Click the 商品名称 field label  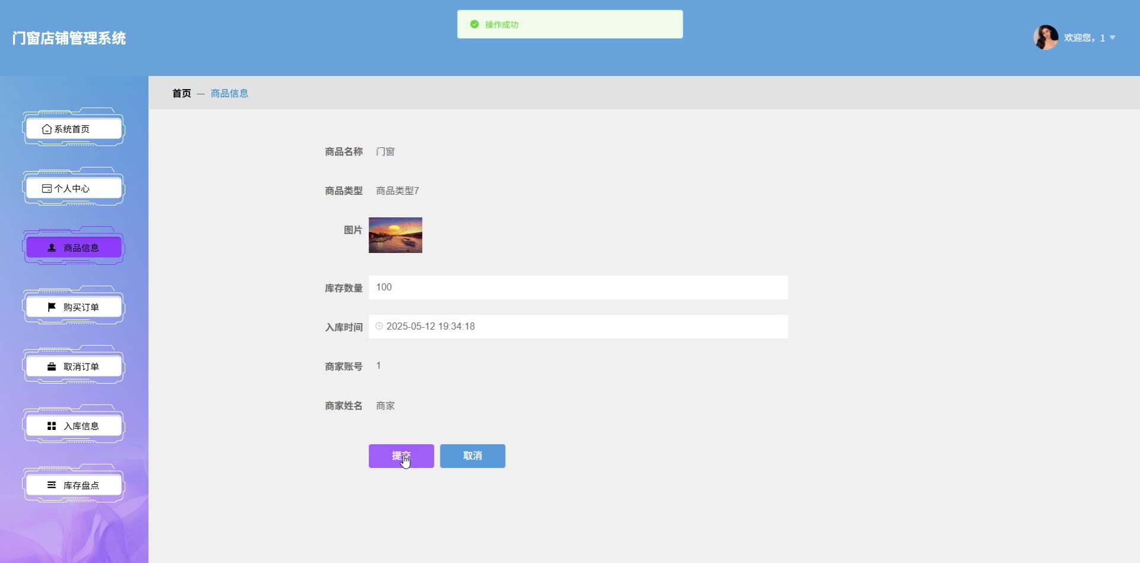(344, 151)
